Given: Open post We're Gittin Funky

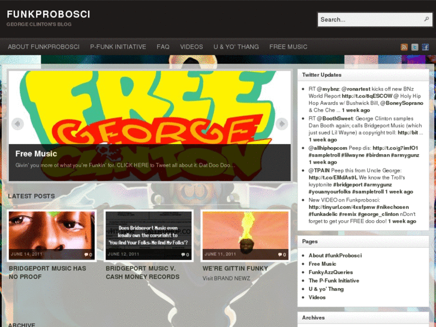Looking at the screenshot, I should pyautogui.click(x=235, y=268).
